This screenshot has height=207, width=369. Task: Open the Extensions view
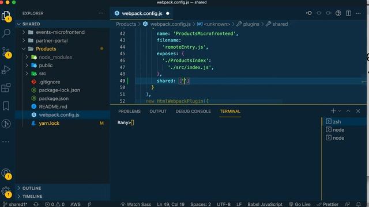(x=6, y=88)
